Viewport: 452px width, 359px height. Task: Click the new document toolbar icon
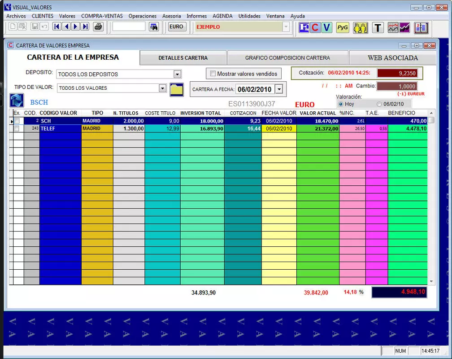coord(13,27)
